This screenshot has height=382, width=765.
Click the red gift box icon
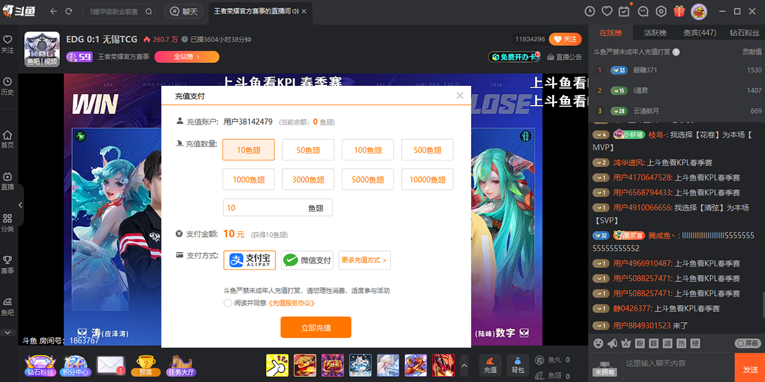tap(679, 11)
